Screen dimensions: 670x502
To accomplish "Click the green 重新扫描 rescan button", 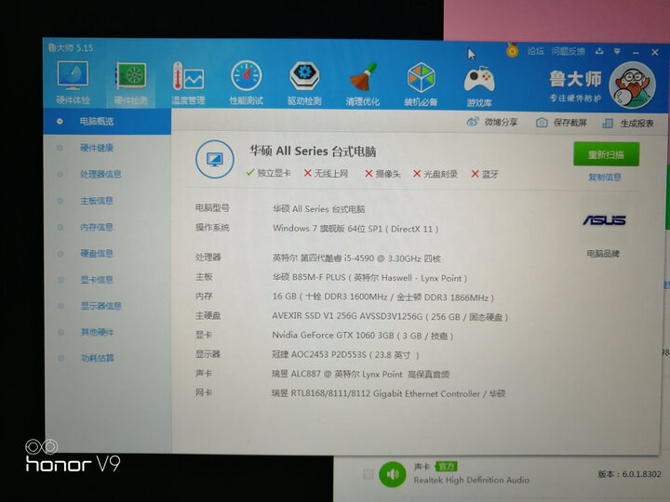I will click(607, 154).
